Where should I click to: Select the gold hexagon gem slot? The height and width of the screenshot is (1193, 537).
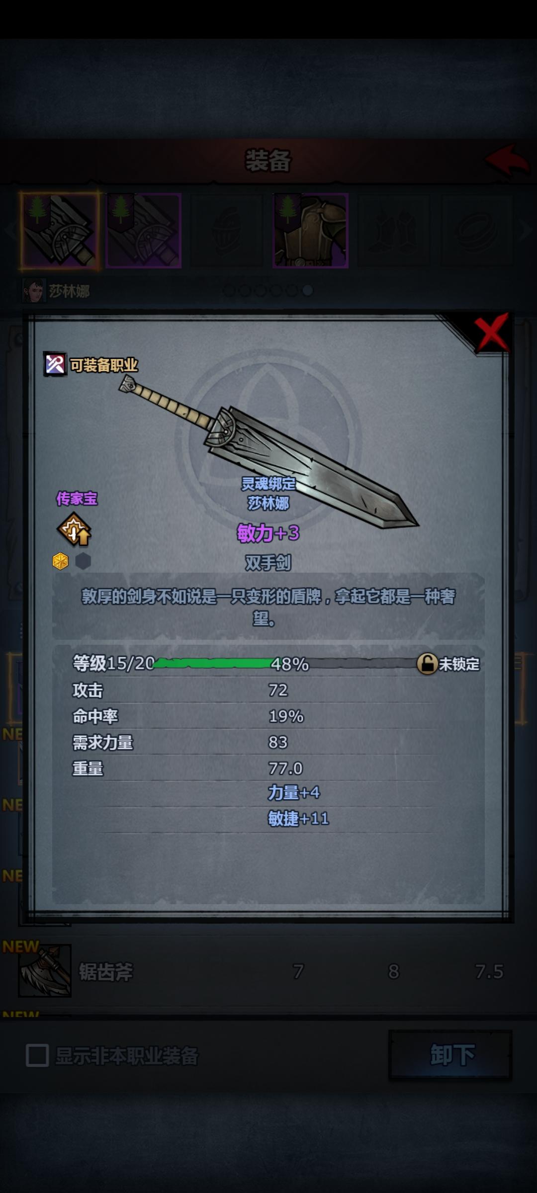61,561
